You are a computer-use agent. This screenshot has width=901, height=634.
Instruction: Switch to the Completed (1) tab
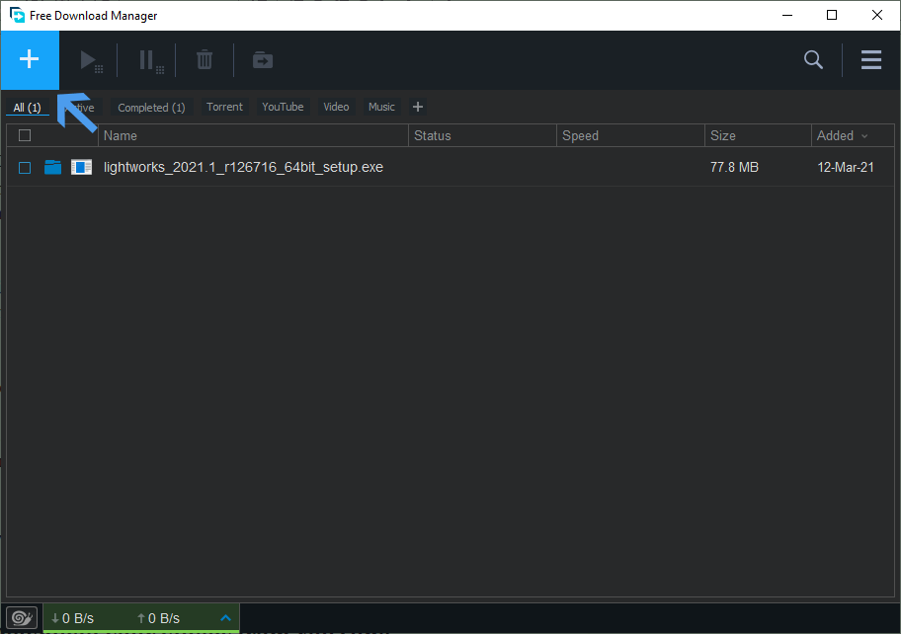pyautogui.click(x=151, y=108)
